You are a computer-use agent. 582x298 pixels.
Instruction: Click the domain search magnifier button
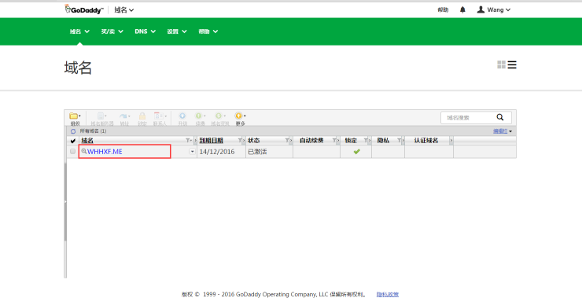pos(500,117)
